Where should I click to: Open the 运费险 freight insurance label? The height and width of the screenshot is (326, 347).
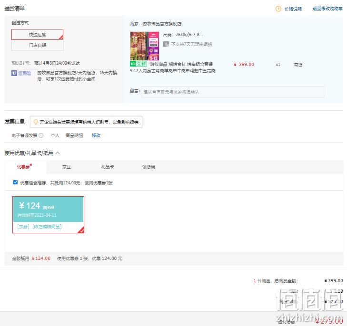pyautogui.click(x=25, y=73)
